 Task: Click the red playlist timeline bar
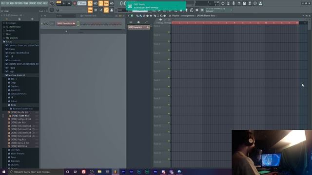pos(235,23)
